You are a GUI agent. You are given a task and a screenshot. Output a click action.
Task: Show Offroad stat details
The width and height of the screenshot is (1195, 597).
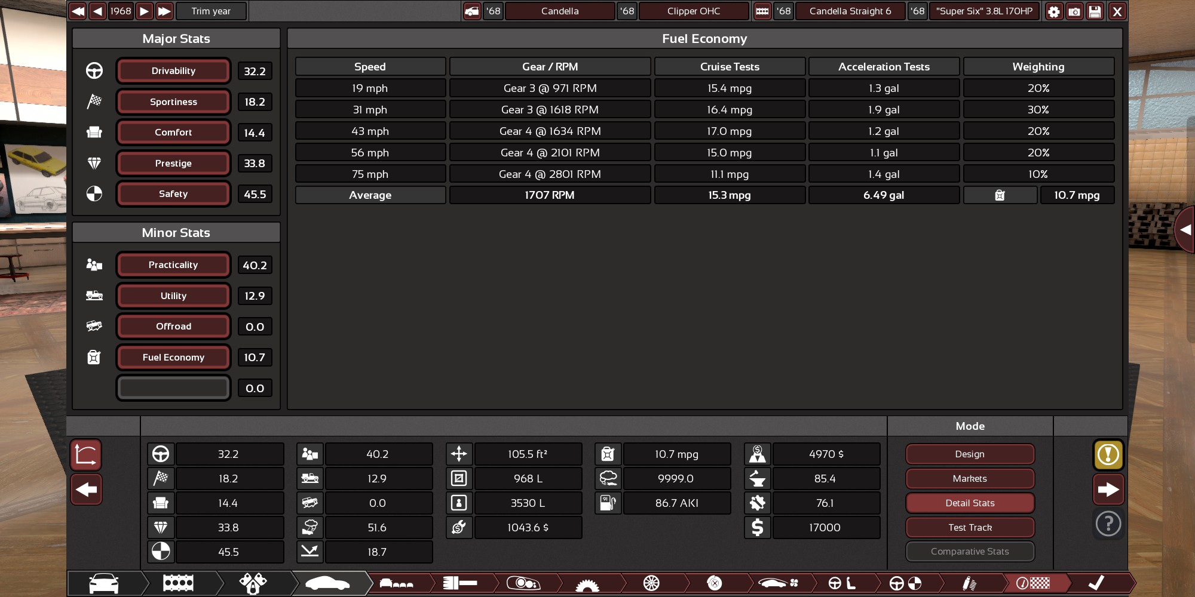[173, 327]
